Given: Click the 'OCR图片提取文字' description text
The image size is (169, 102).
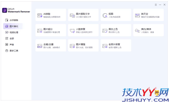Looking at the screenshot, I should (x=83, y=17).
